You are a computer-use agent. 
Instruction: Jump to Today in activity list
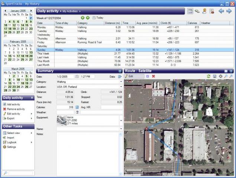pyautogui.click(x=98, y=18)
